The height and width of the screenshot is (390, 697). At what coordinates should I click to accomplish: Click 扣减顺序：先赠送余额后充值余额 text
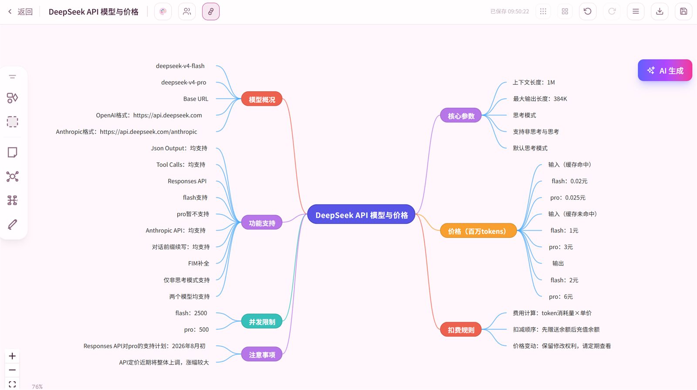556,330
